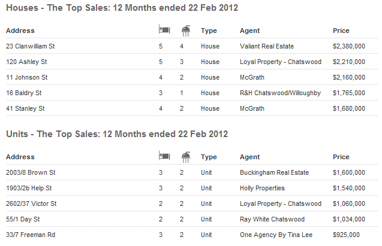Click the shower icon in Houses table
Image resolution: width=382 pixels, height=246 pixels.
coord(186,31)
